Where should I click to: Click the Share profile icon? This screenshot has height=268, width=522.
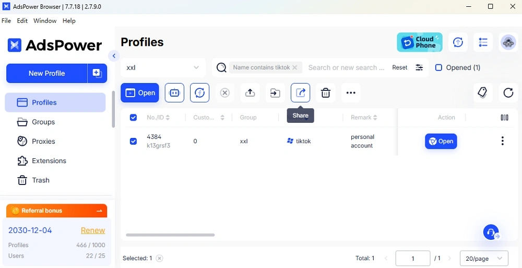coord(300,93)
